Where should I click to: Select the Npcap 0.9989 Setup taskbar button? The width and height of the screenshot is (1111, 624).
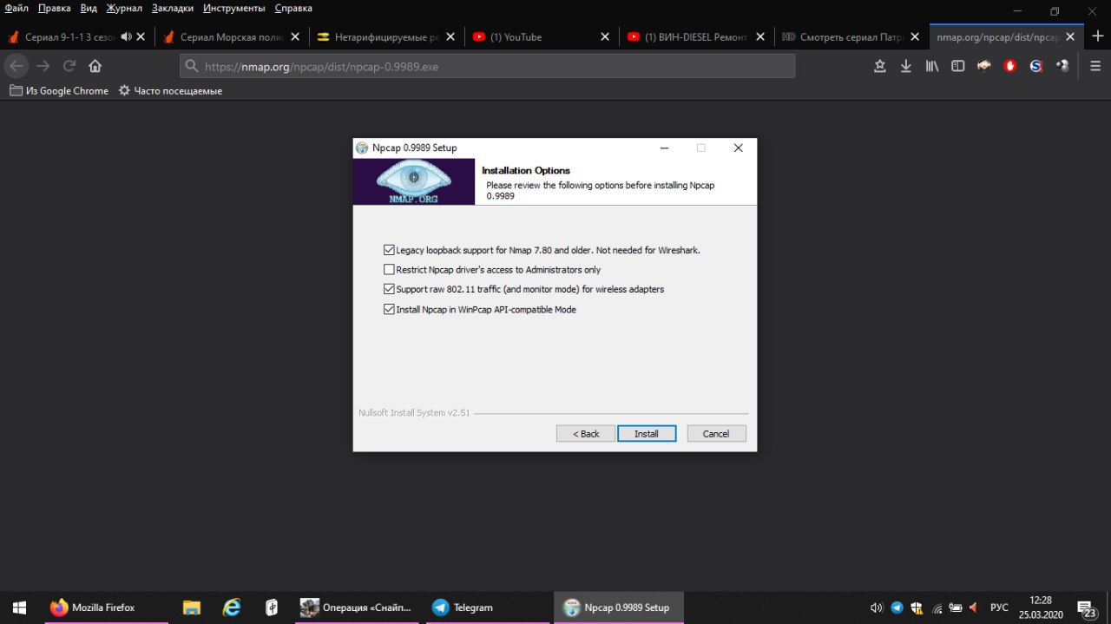point(619,608)
